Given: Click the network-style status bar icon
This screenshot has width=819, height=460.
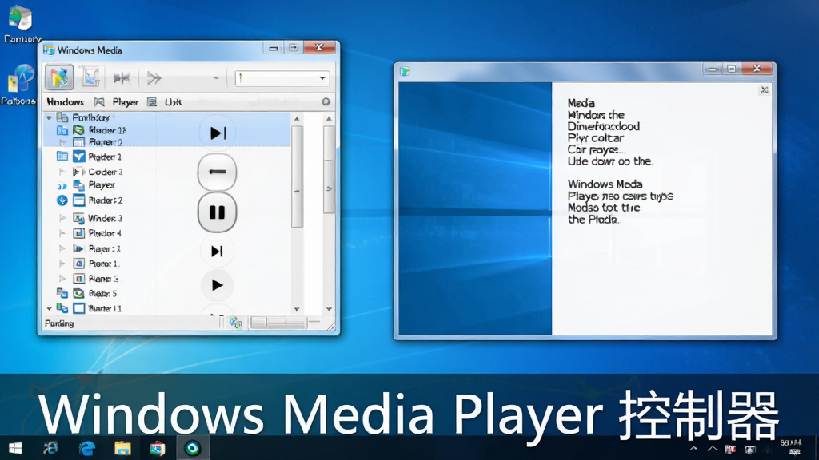Looking at the screenshot, I should (235, 323).
